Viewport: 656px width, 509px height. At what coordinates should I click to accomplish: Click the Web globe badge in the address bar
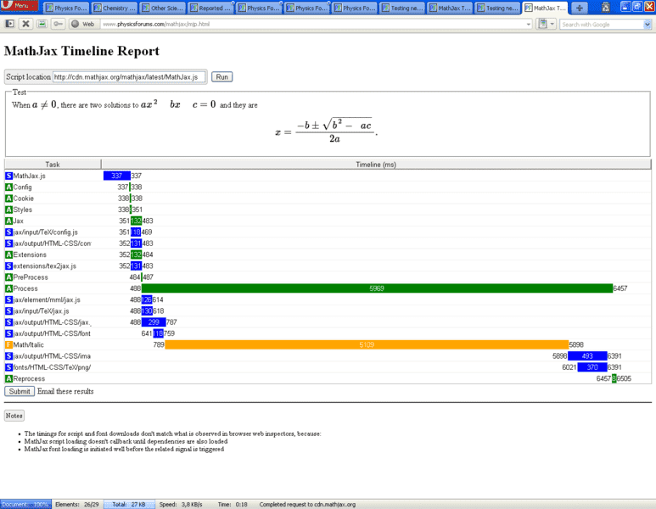pyautogui.click(x=83, y=25)
